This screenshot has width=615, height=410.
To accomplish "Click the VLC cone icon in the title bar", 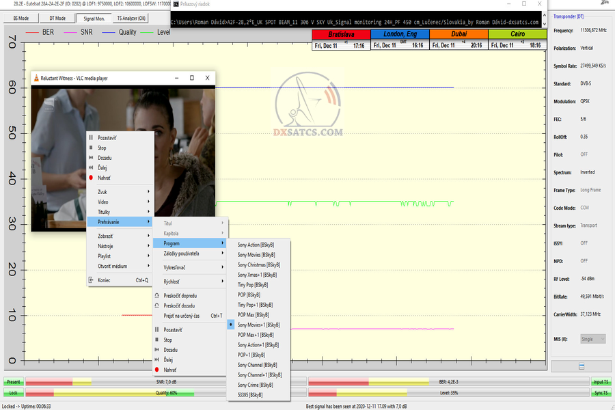I will coord(36,78).
